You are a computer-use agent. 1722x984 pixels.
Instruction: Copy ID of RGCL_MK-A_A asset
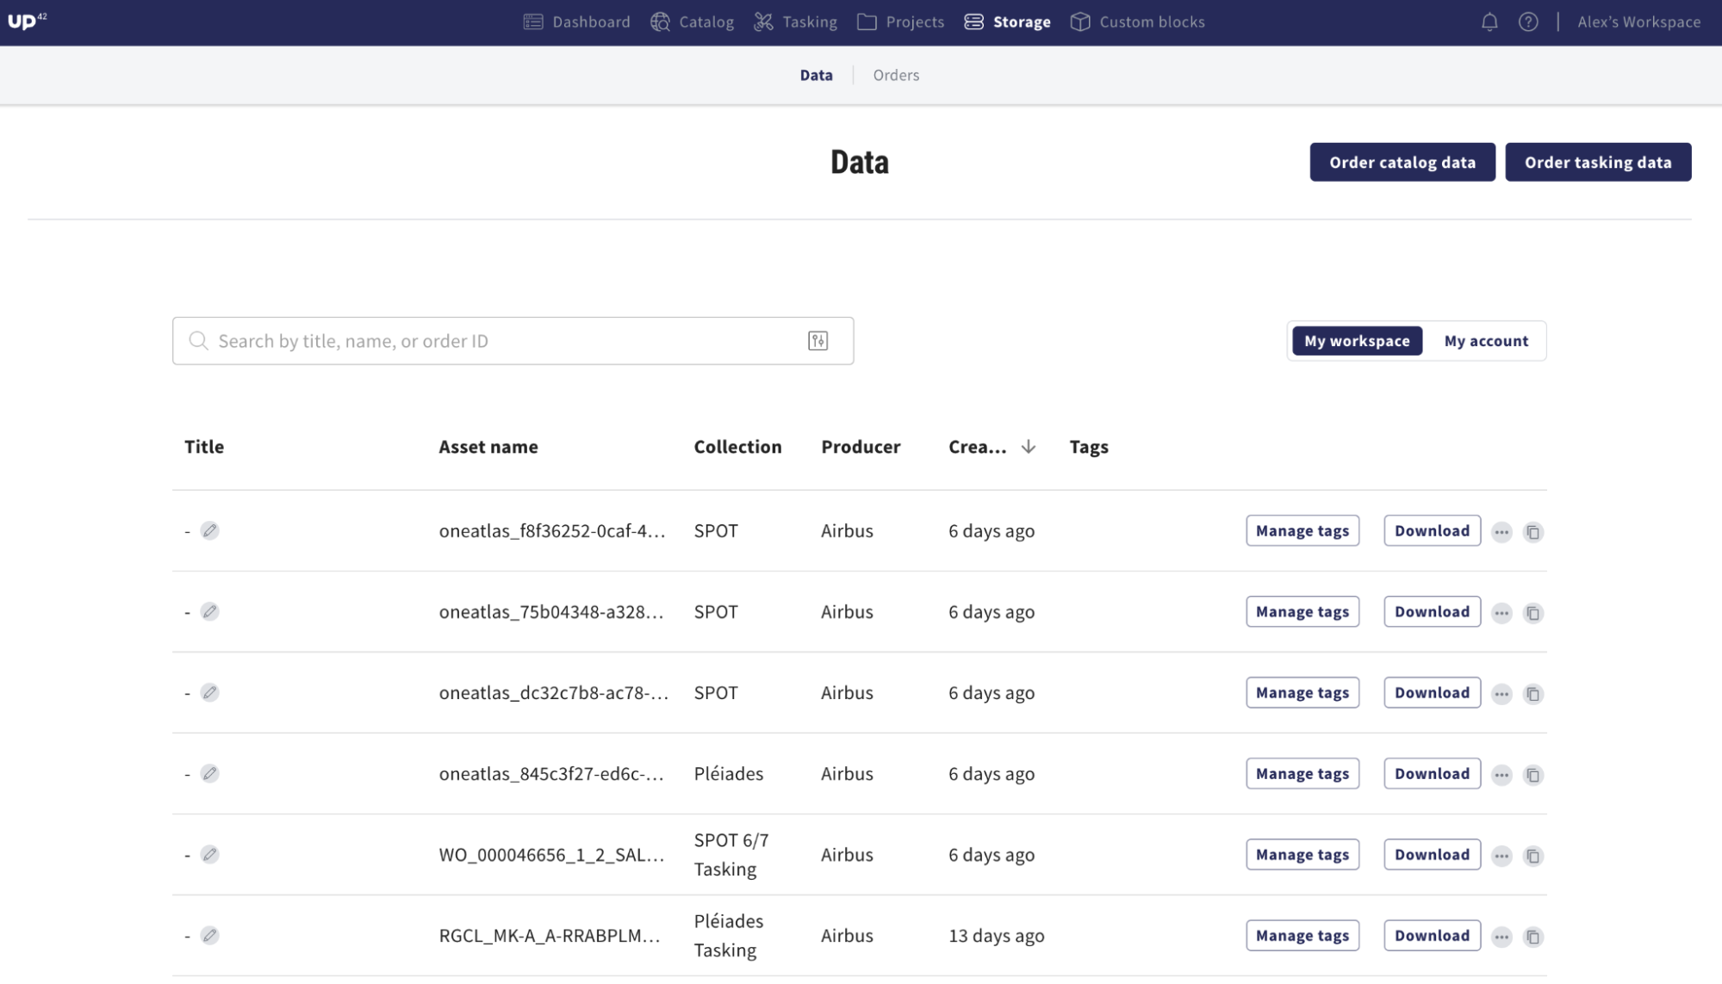click(1532, 937)
